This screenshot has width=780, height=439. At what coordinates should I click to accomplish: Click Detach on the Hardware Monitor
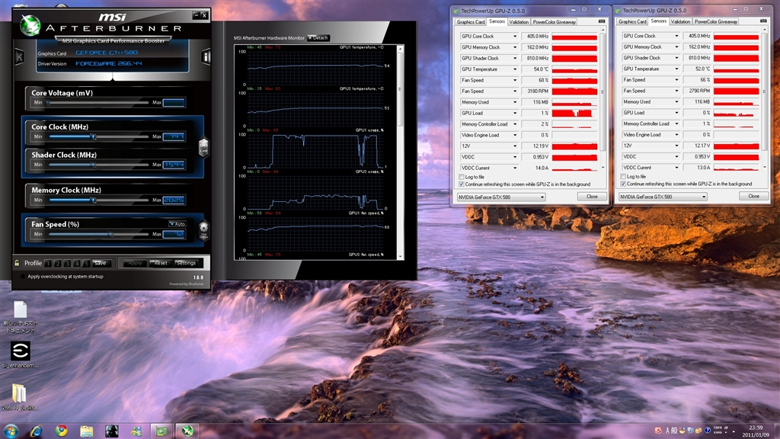click(x=318, y=38)
